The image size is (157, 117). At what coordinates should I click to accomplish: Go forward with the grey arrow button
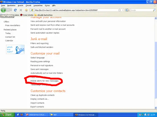click(x=8, y=10)
